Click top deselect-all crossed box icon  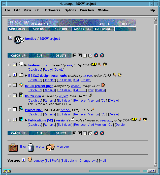click(x=90, y=56)
